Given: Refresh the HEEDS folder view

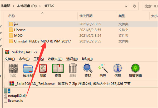Looking at the screenshot, I should coord(134,6).
